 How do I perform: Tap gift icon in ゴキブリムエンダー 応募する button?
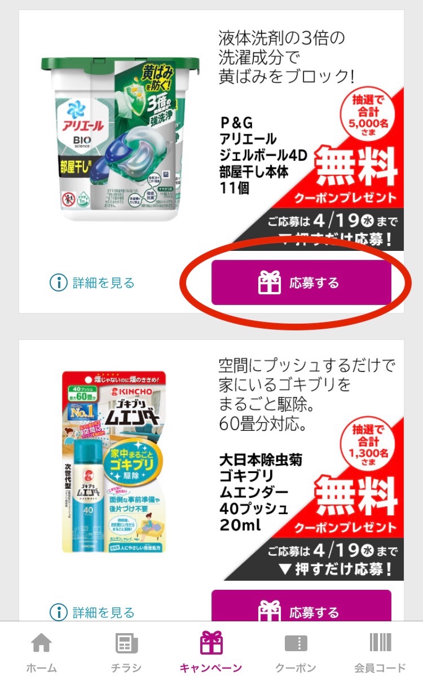[x=270, y=611]
